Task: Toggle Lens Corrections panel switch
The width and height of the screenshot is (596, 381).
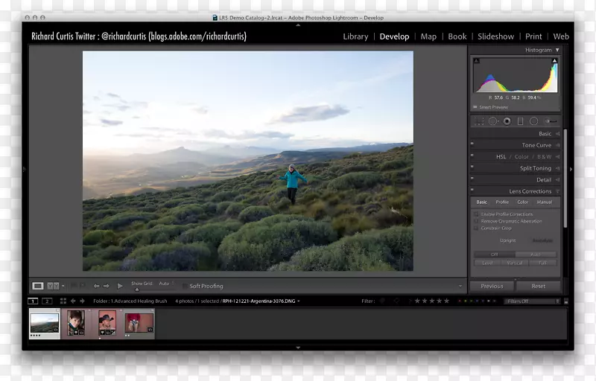Action: (x=472, y=189)
